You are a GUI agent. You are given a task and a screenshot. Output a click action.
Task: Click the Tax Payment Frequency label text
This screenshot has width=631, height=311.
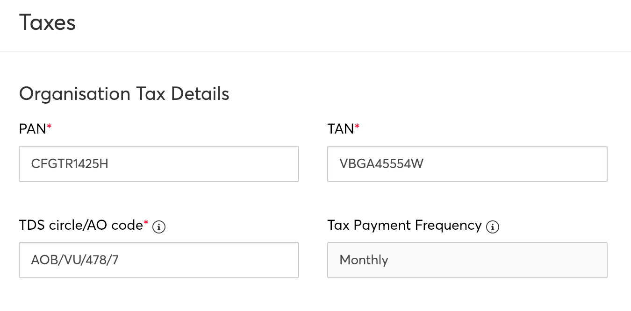(404, 226)
